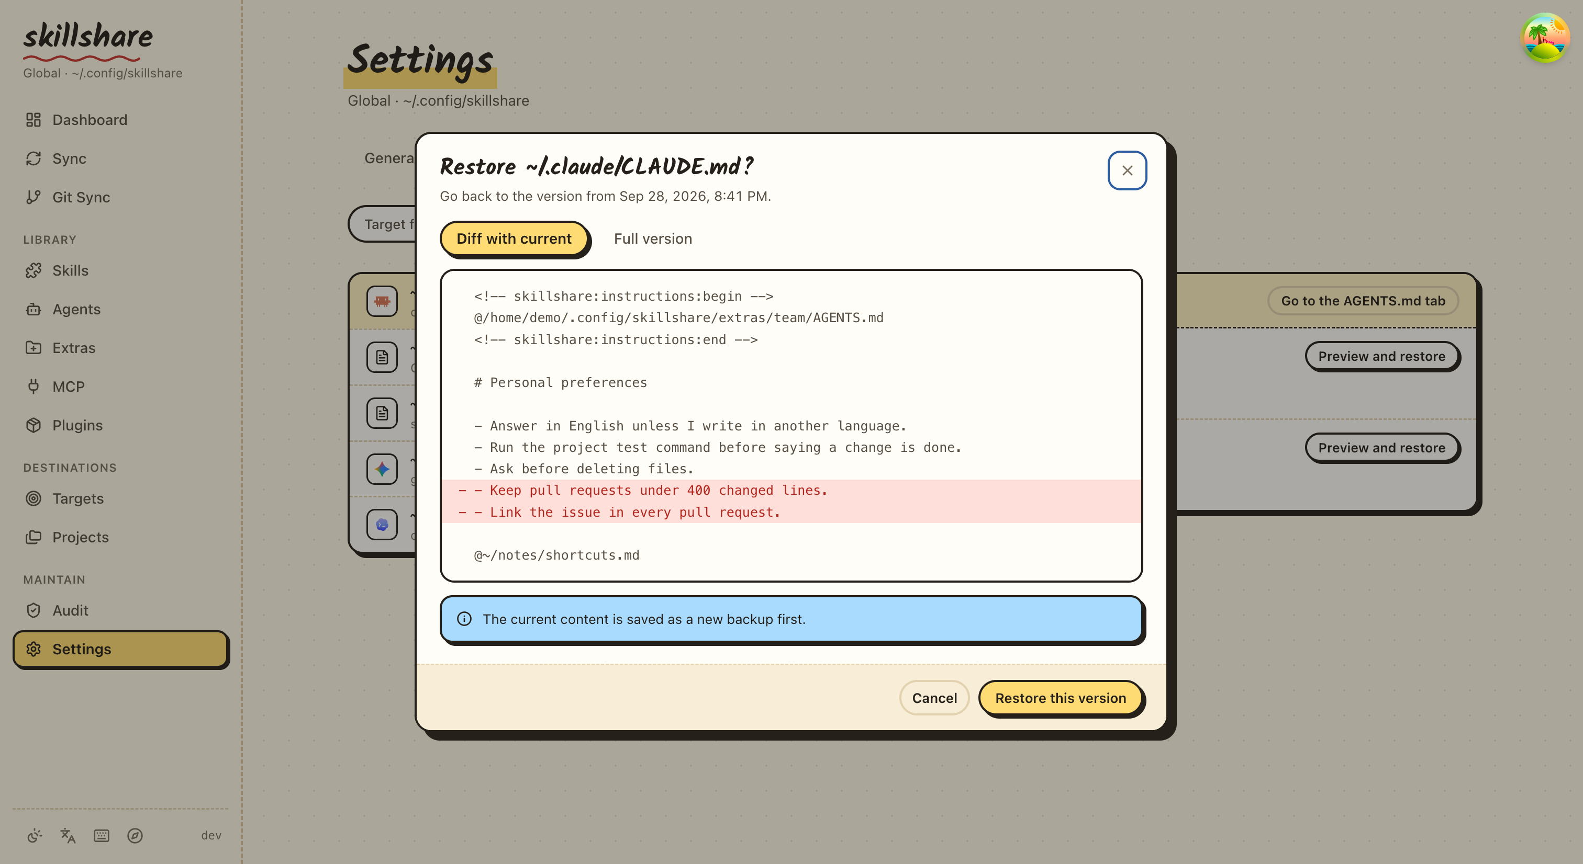Image resolution: width=1583 pixels, height=864 pixels.
Task: Open the Extras section
Action: pyautogui.click(x=120, y=348)
